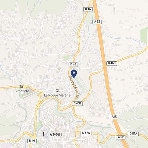The width and height of the screenshot is (148, 148).
Task: Click the Fuveau town name label
Action: 52,134
